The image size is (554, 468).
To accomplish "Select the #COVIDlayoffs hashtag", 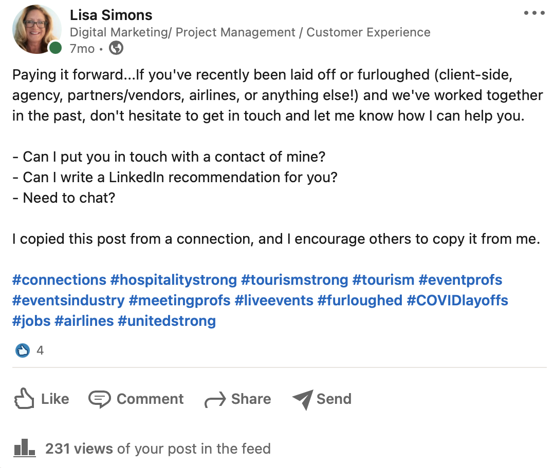I will point(457,300).
